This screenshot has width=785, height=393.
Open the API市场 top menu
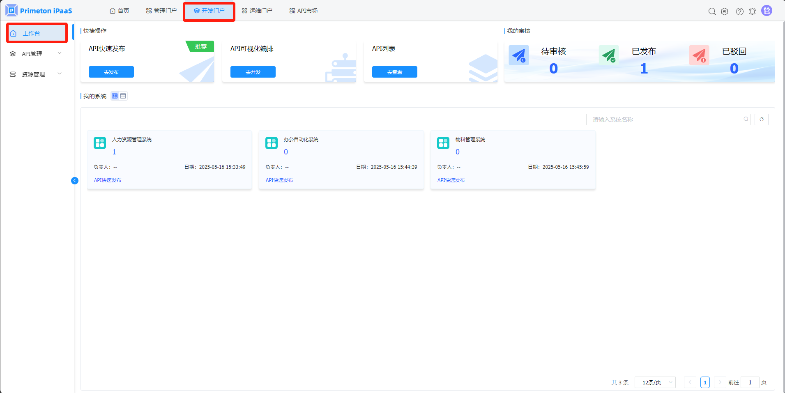coord(304,11)
